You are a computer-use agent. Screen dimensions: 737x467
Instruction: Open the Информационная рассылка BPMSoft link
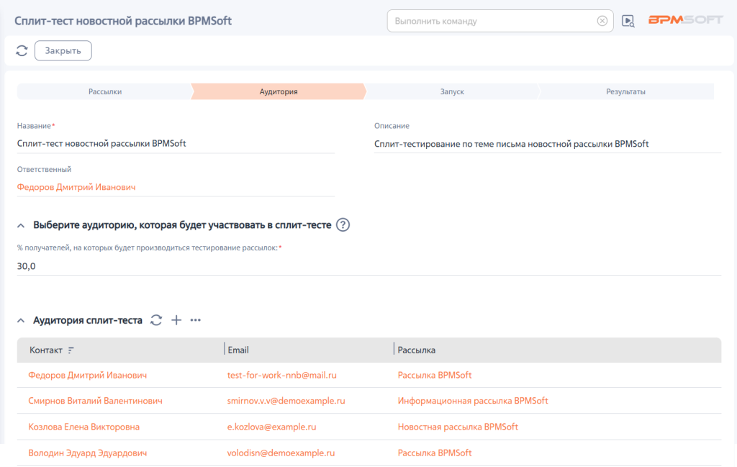click(x=473, y=401)
